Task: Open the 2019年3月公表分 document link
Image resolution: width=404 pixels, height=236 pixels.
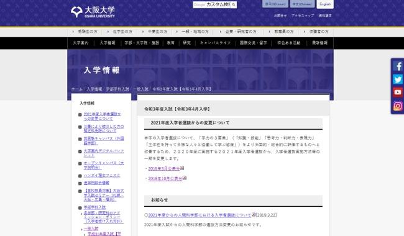Action: click(164, 168)
